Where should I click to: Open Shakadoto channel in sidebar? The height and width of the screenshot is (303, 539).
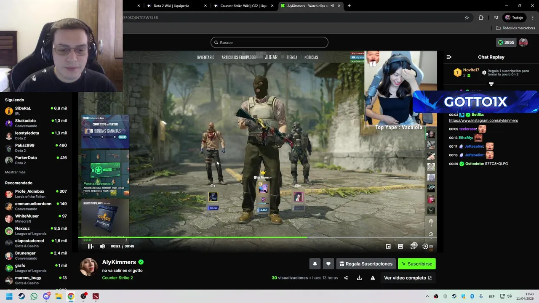[36, 123]
